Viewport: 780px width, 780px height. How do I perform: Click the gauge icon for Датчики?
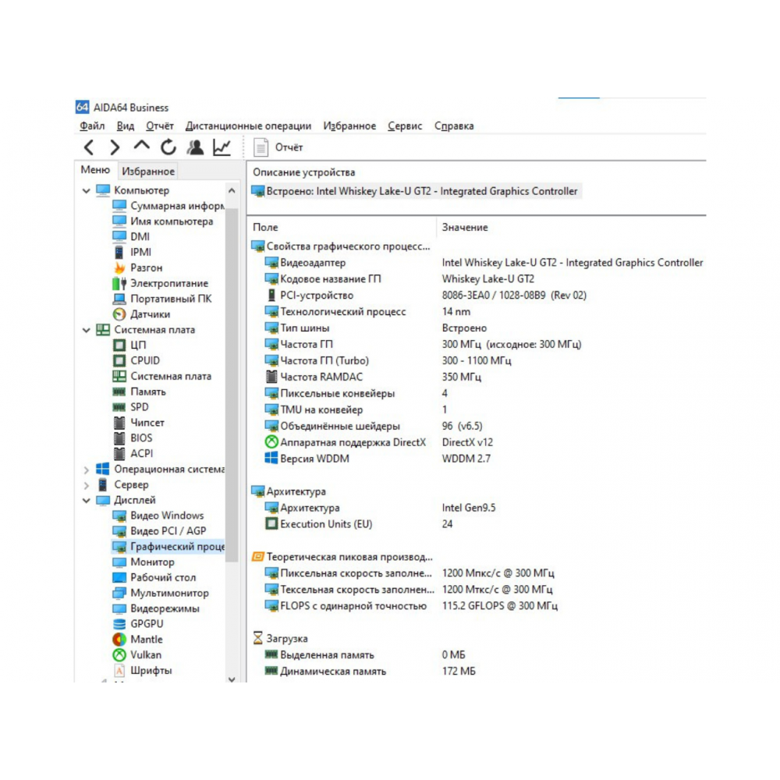119,314
